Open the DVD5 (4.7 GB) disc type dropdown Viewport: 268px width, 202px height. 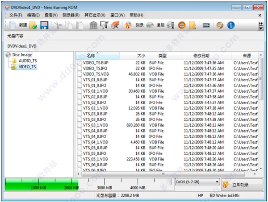(197, 182)
